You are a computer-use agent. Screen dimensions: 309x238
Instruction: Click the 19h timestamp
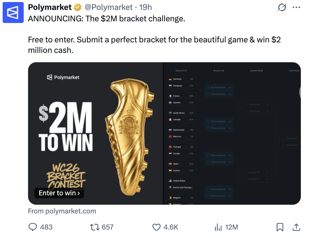point(145,7)
